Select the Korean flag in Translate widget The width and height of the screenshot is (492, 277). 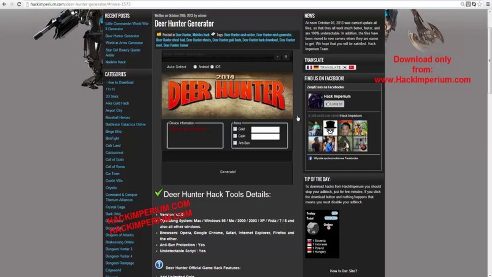tap(345, 67)
